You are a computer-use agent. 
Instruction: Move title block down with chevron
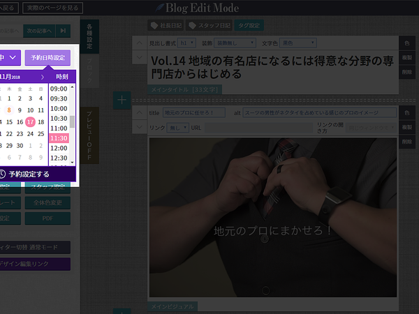coord(140,57)
